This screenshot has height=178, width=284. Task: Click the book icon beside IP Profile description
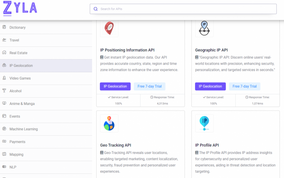(197, 153)
